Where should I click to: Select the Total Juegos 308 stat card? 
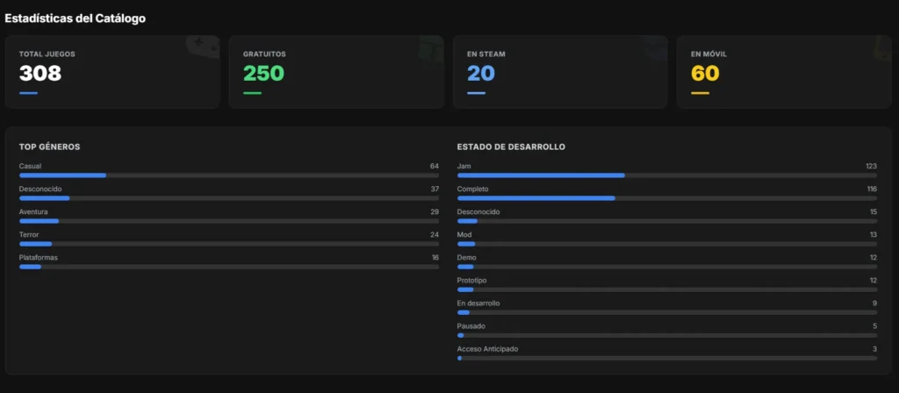pyautogui.click(x=112, y=72)
